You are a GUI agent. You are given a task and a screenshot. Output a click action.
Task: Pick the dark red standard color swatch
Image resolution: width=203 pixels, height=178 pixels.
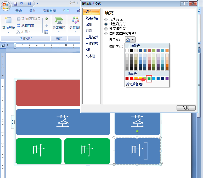click(127, 78)
